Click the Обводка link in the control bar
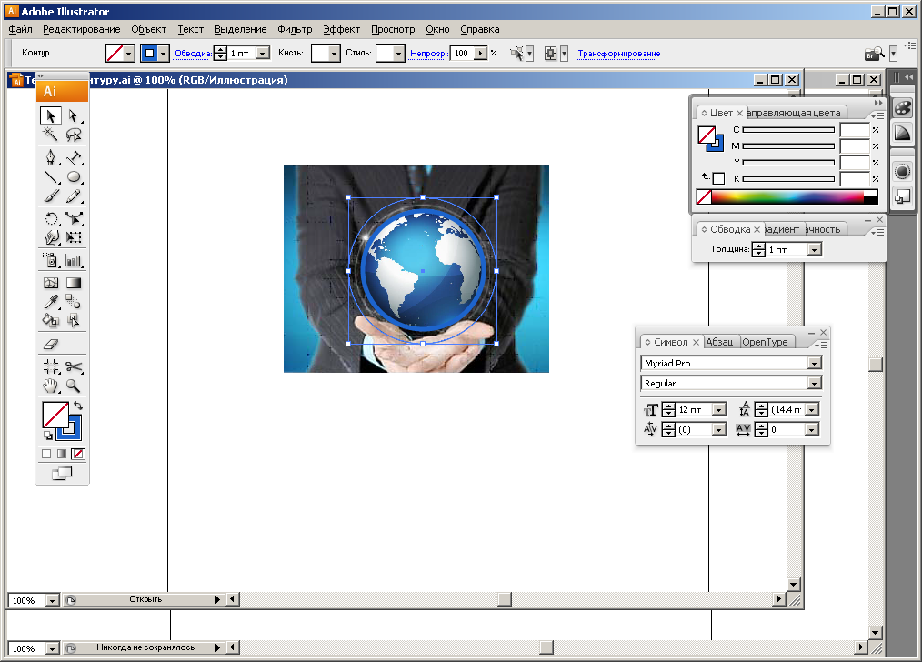Viewport: 922px width, 662px height. [193, 54]
